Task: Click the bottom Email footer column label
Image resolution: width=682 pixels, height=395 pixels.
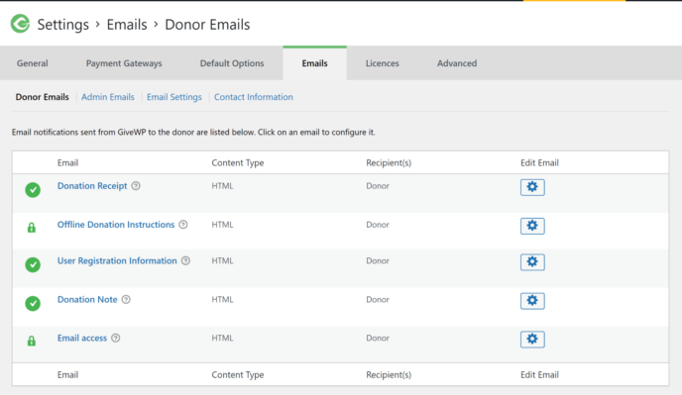Action: tap(67, 374)
